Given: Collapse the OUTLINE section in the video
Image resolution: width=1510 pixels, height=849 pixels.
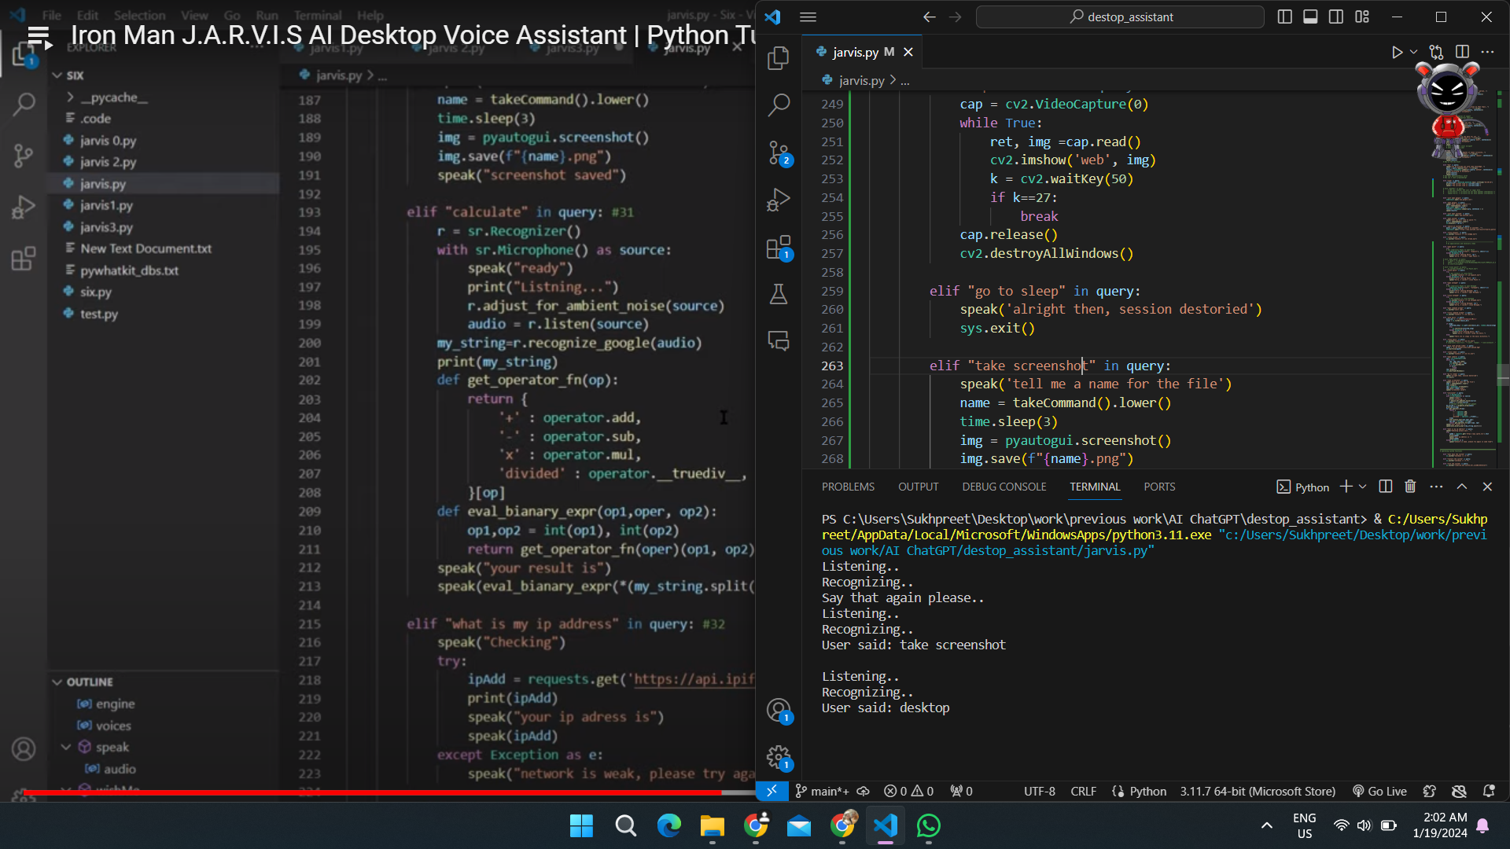Looking at the screenshot, I should pyautogui.click(x=57, y=682).
